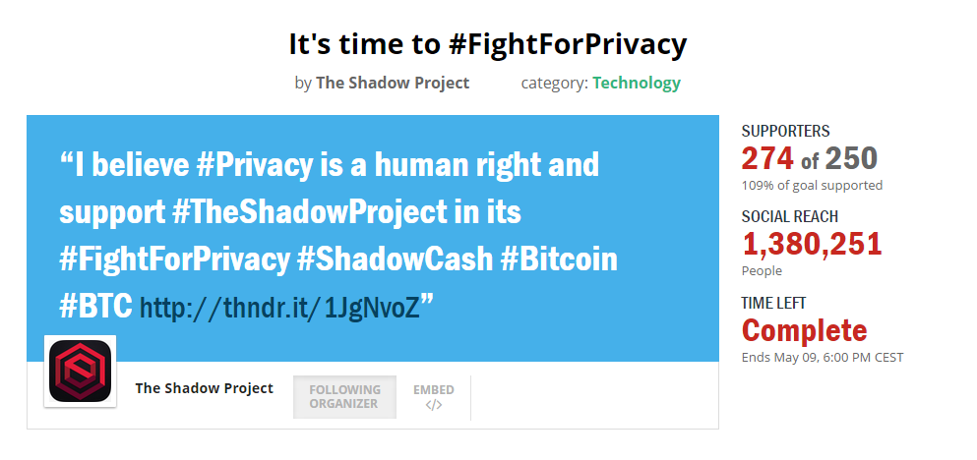
Task: Click the #Privacy hashtag in the message
Action: coord(255,164)
